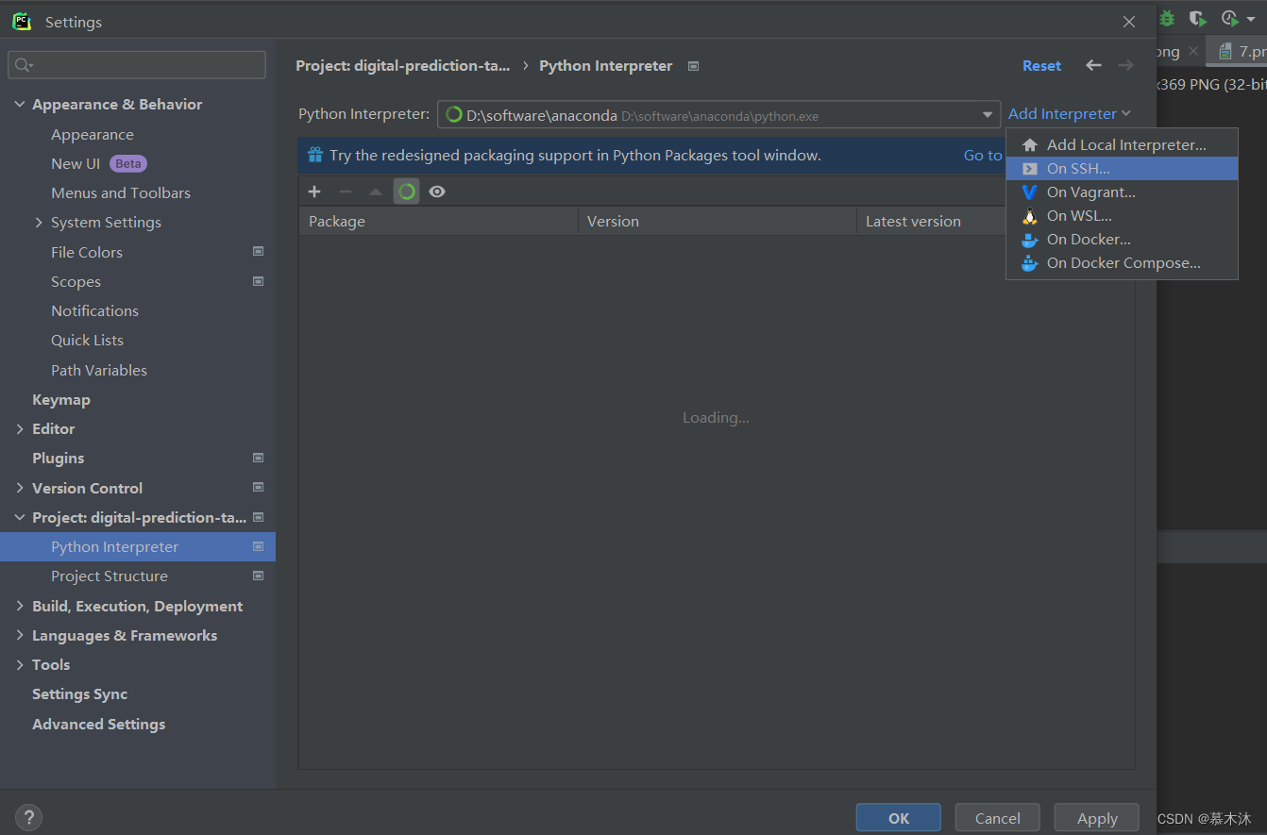Click the Apply button
The width and height of the screenshot is (1267, 835).
coord(1097,818)
